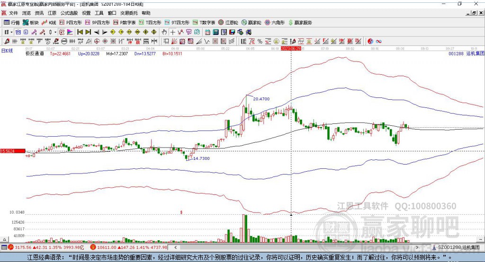This screenshot has width=485, height=262.
Task: Open the 江恩 menu
Action: 52,13
